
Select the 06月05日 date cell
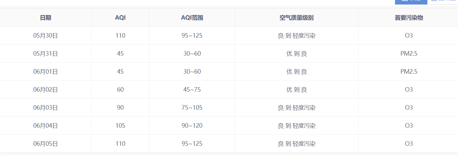point(46,144)
